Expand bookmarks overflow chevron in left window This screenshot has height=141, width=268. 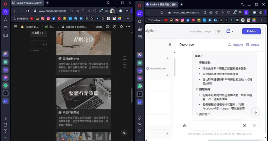(x=127, y=18)
